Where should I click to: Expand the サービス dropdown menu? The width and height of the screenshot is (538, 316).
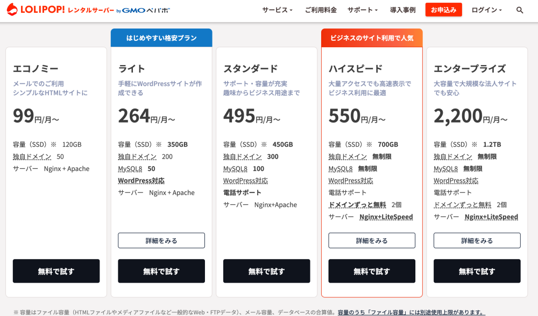(x=277, y=10)
